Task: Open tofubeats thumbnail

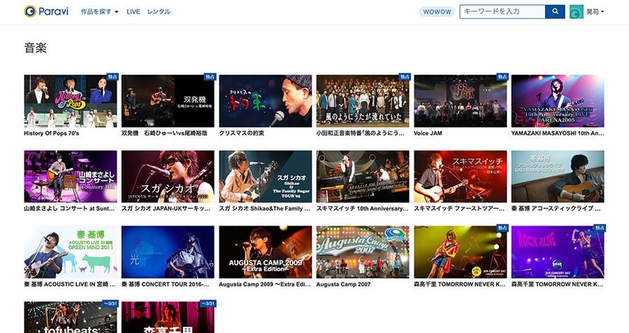Action: tap(71, 317)
